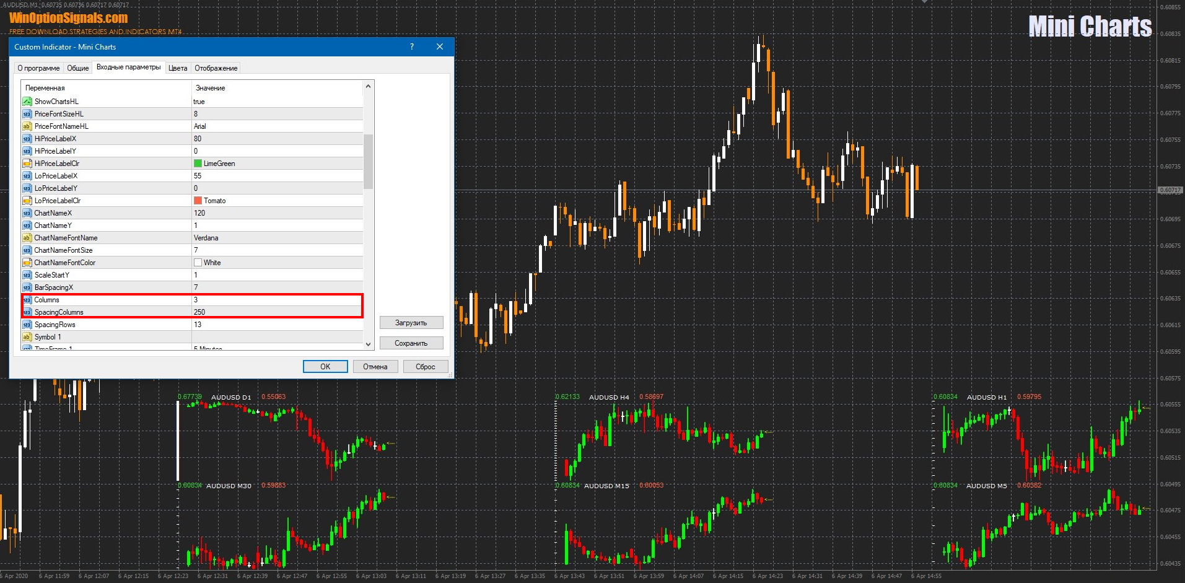The width and height of the screenshot is (1185, 583).
Task: Click the Columns integer-type icon
Action: pos(27,300)
